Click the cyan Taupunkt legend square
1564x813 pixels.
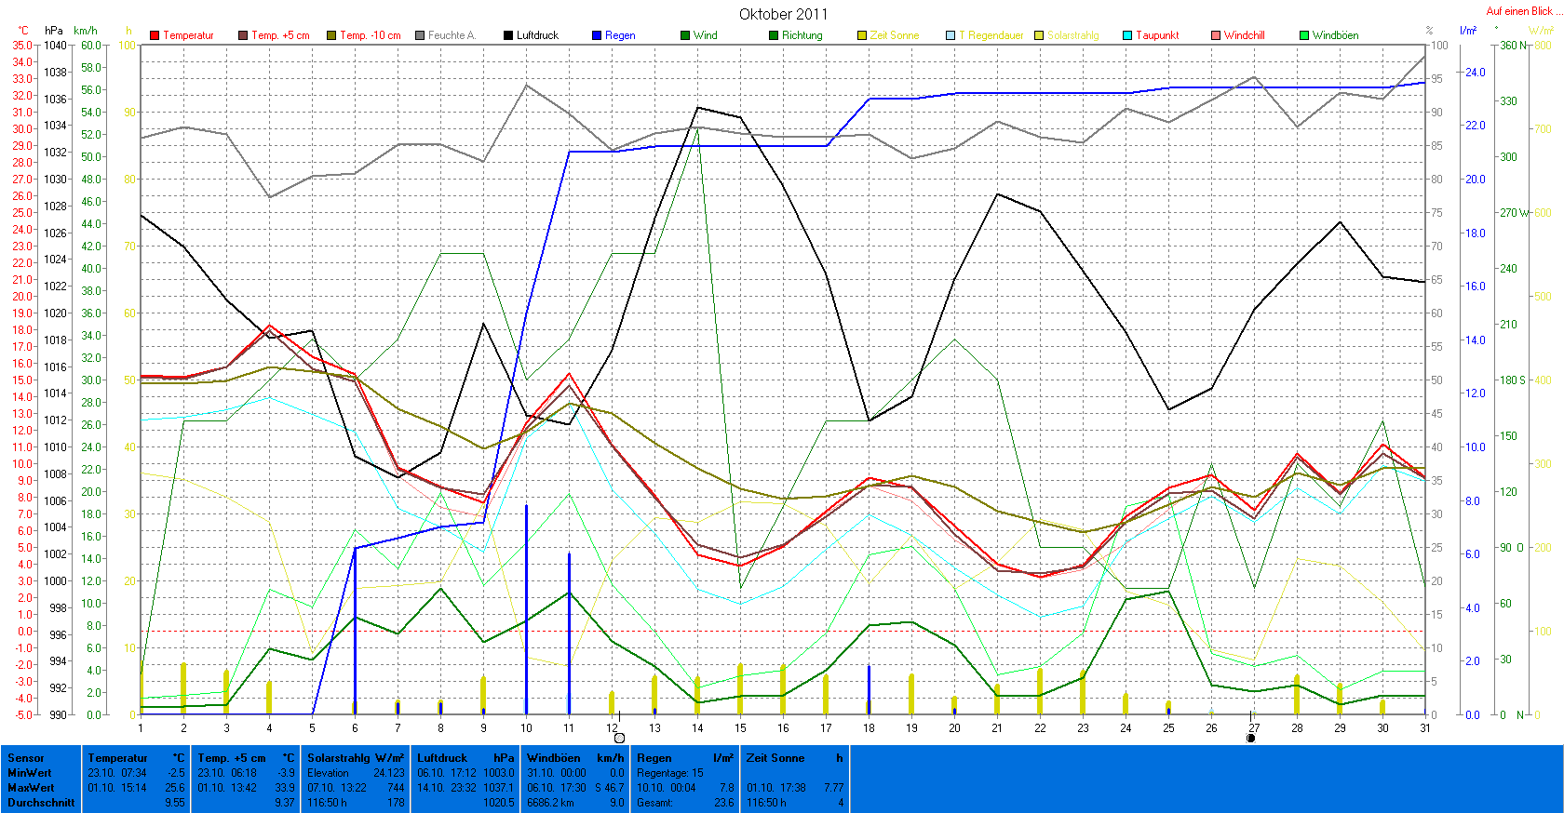coord(1127,35)
